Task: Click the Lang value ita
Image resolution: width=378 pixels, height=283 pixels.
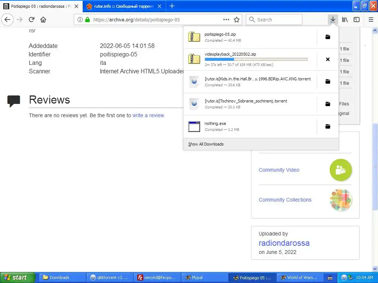Action: tap(103, 63)
